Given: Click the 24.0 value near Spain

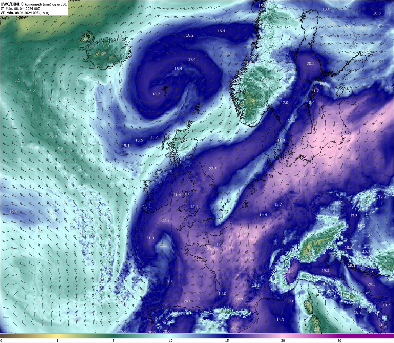Looking at the screenshot, I should [187, 301].
